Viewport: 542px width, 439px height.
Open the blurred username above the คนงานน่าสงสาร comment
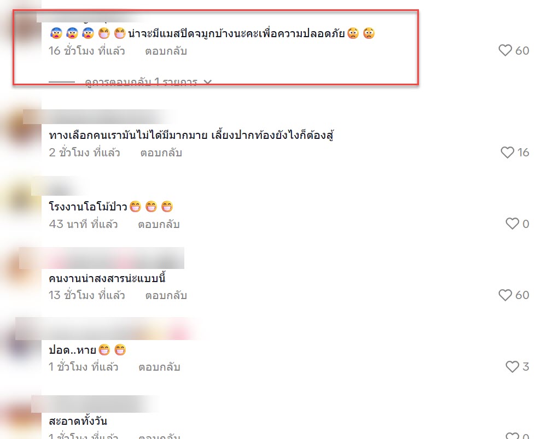tap(102, 258)
